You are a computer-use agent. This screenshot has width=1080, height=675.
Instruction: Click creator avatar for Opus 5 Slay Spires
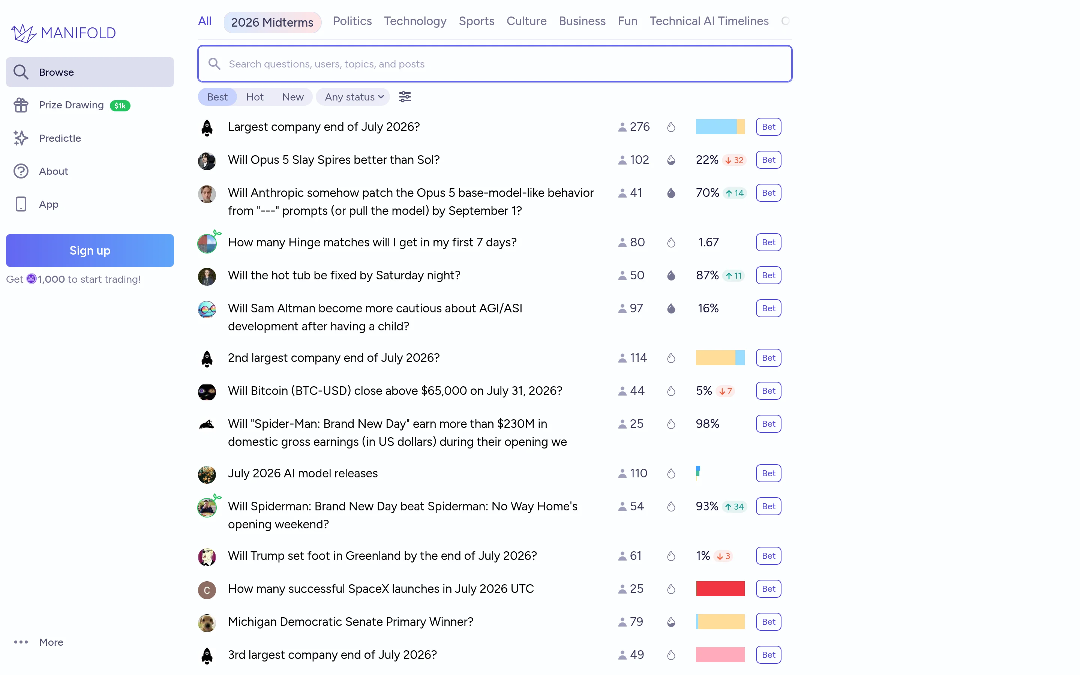(207, 161)
